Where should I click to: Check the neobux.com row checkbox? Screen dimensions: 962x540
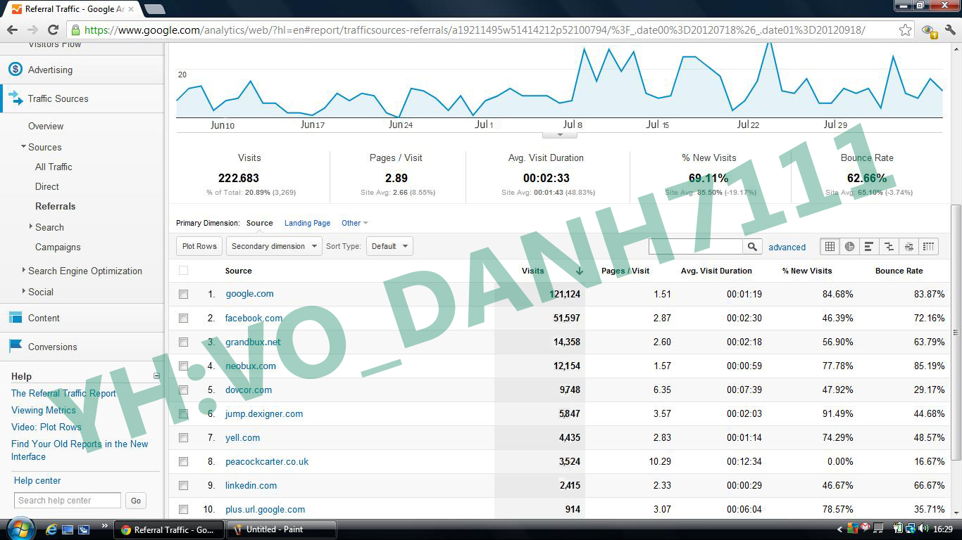point(183,366)
